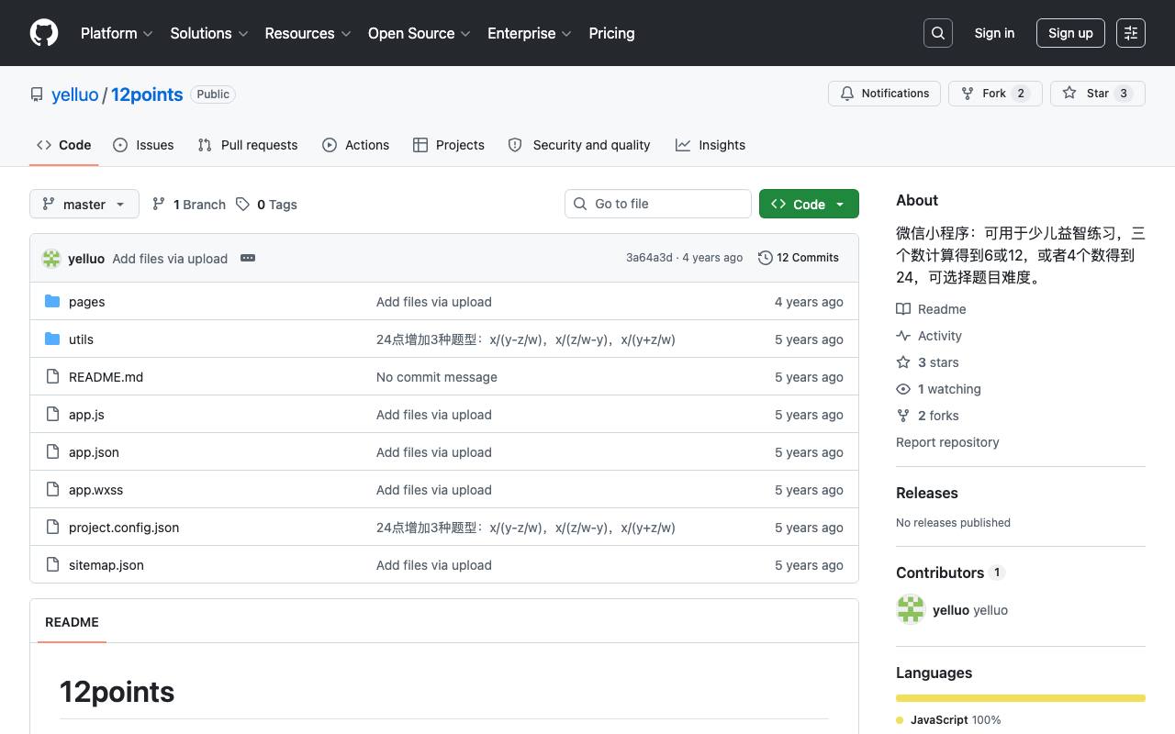Expand the Enterprise menu
The image size is (1175, 734).
530,33
